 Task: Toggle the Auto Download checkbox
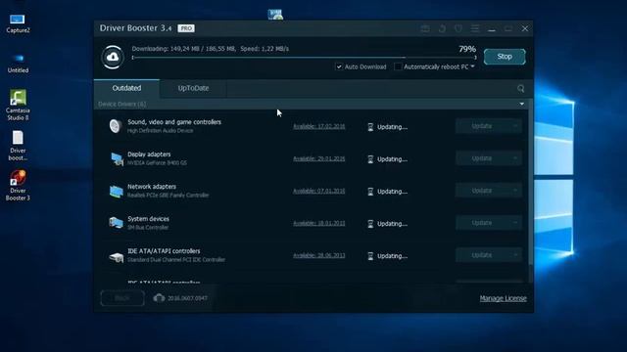(339, 66)
